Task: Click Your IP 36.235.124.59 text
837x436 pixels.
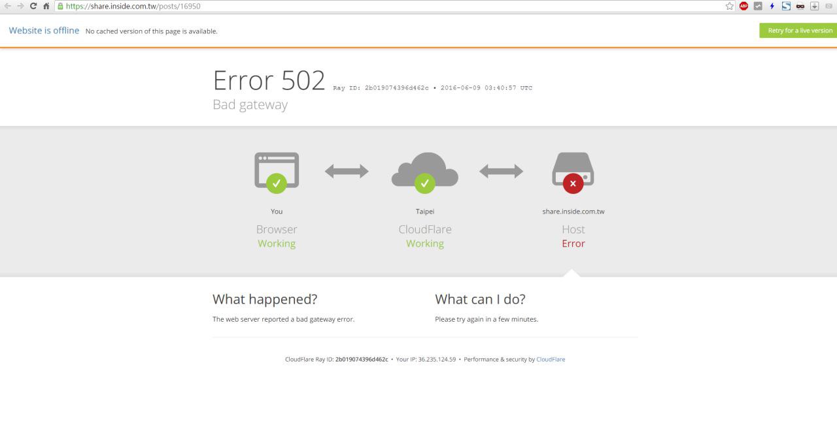Action: coord(426,360)
